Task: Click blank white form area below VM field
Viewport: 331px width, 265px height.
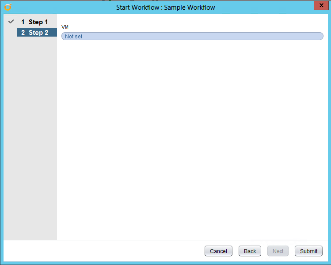Action: [x=192, y=132]
